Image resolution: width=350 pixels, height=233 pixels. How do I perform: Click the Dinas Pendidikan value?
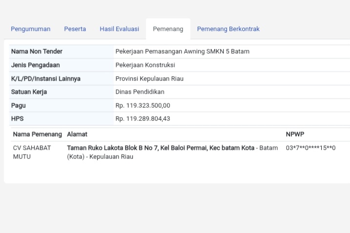click(140, 92)
